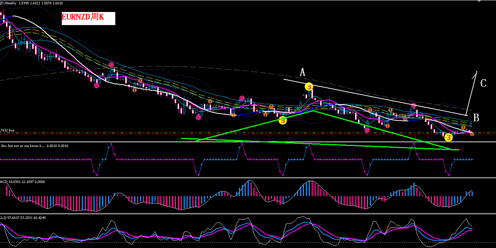The width and height of the screenshot is (496, 248).
Task: Click the yellow 3 marker touching the green trendline
Action: (283, 121)
